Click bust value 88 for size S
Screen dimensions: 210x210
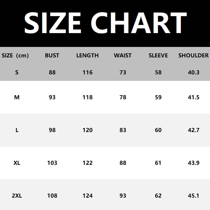point(52,72)
